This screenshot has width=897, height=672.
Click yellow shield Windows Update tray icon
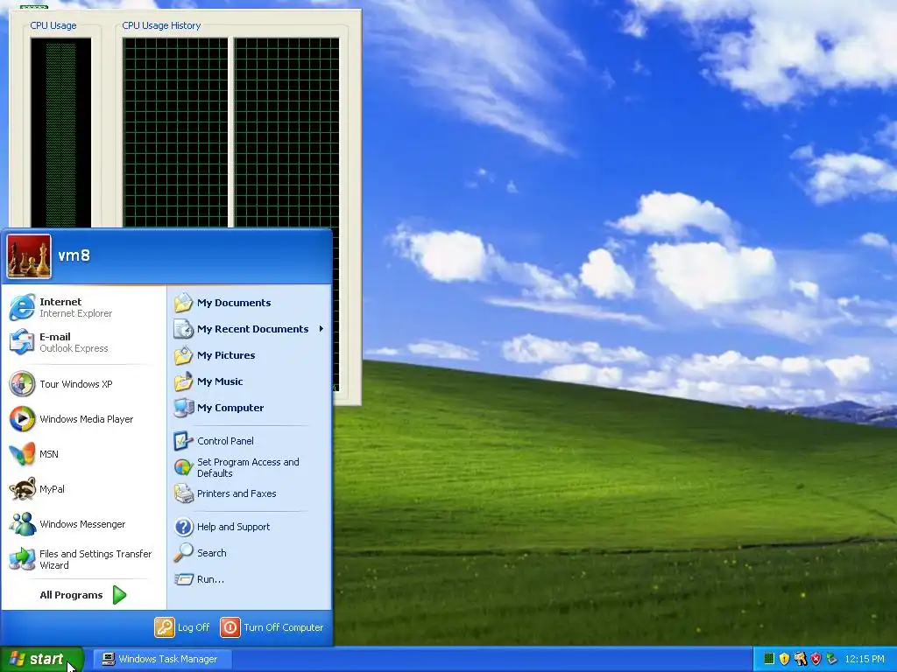pos(784,660)
